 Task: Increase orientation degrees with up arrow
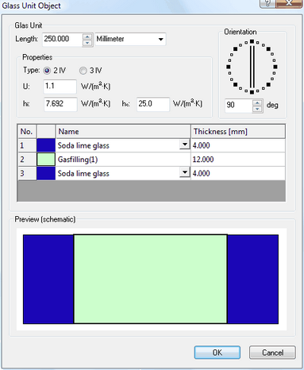click(x=257, y=102)
